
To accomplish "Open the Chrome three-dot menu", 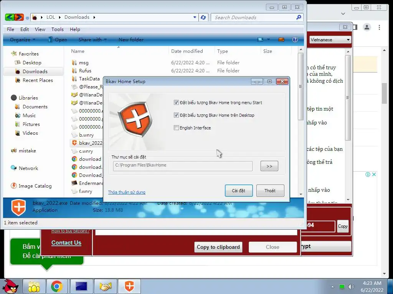I will click(x=379, y=27).
